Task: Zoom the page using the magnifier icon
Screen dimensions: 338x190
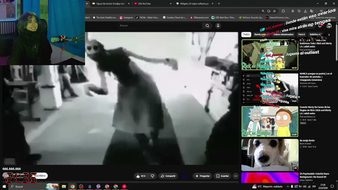Action: (263, 11)
